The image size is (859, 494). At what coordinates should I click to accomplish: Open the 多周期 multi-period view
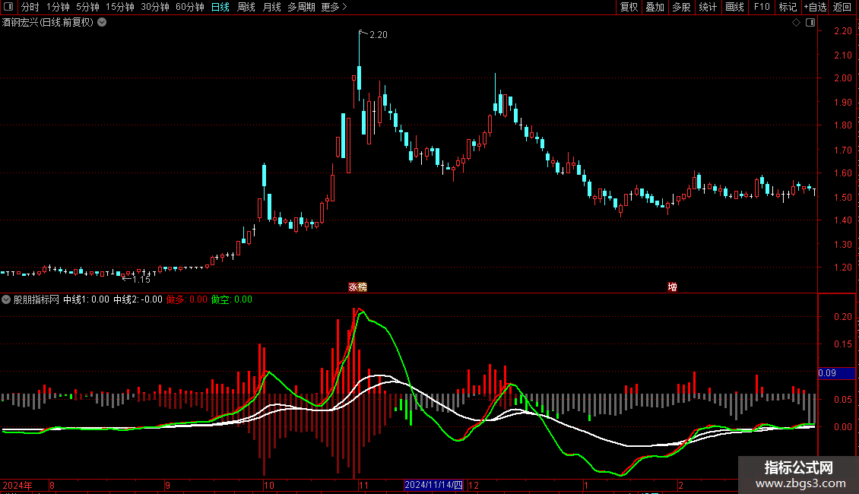pos(301,7)
